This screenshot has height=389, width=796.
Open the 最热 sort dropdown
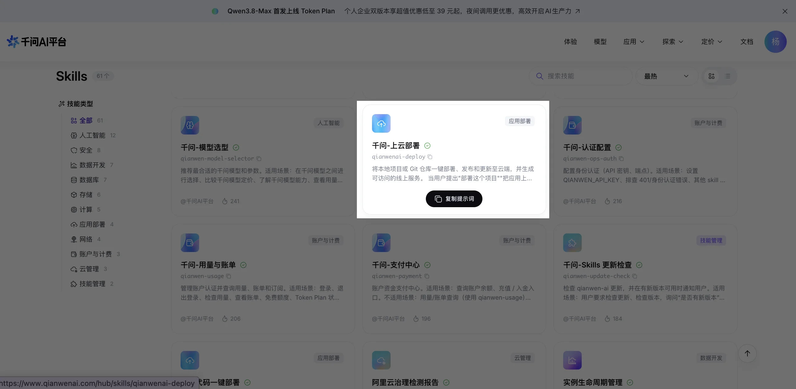click(666, 76)
